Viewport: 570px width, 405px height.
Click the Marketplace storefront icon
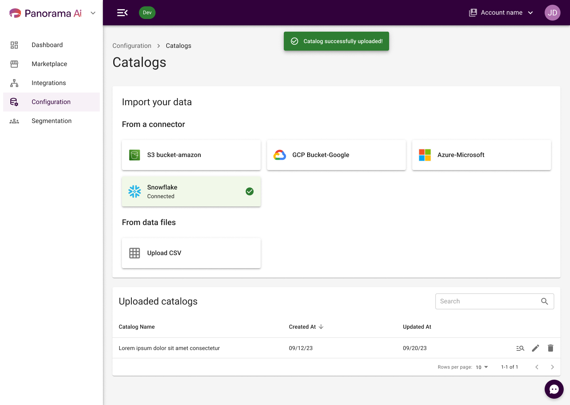coord(14,64)
